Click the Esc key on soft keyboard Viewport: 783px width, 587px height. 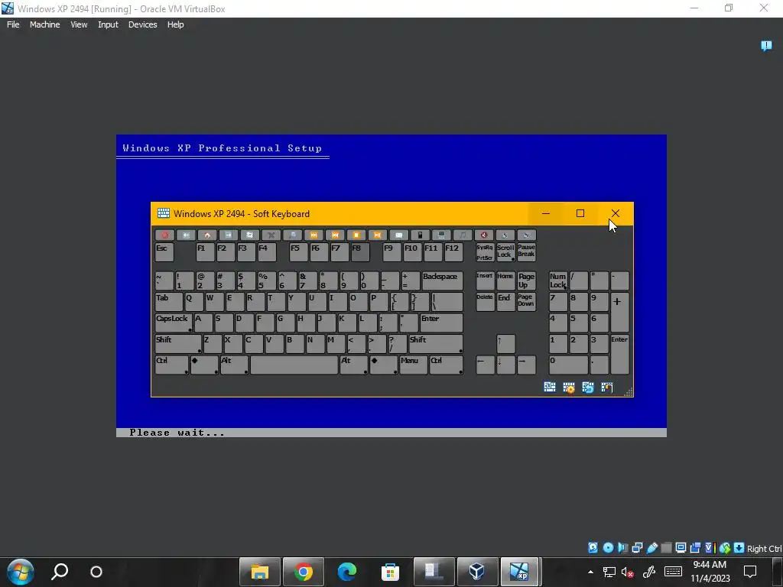point(164,252)
